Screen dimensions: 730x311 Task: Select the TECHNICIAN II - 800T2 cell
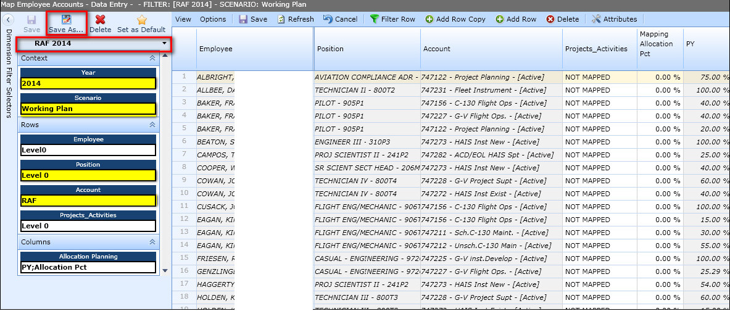[367, 90]
